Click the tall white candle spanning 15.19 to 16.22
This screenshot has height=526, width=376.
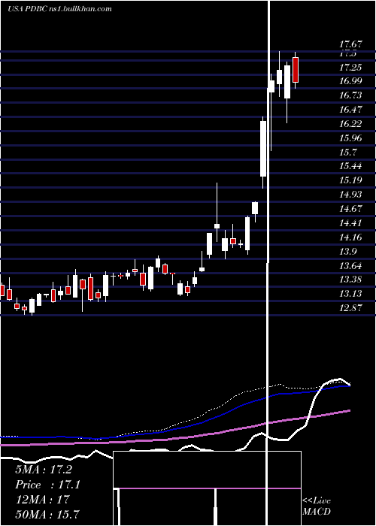(x=263, y=149)
